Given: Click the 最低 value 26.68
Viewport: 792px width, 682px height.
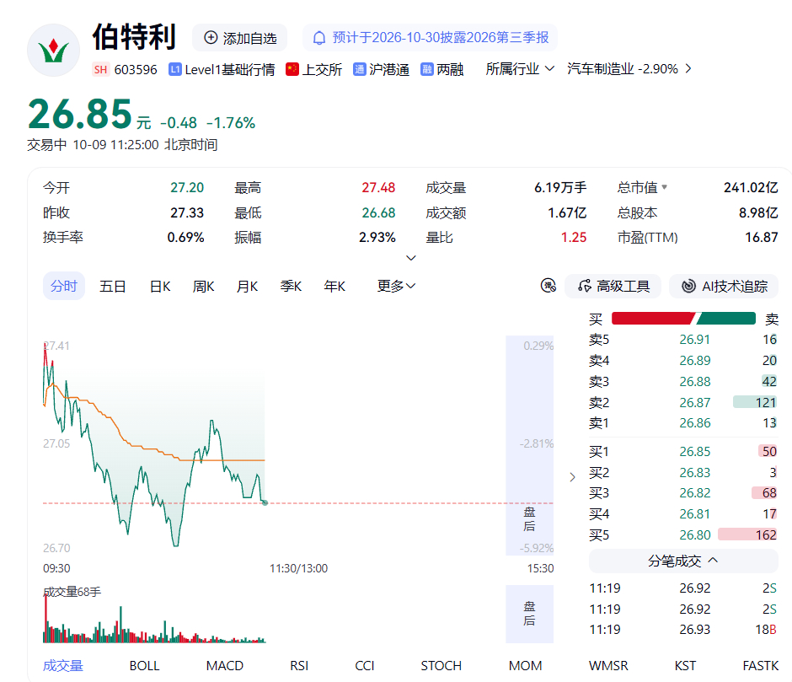Looking at the screenshot, I should (378, 212).
